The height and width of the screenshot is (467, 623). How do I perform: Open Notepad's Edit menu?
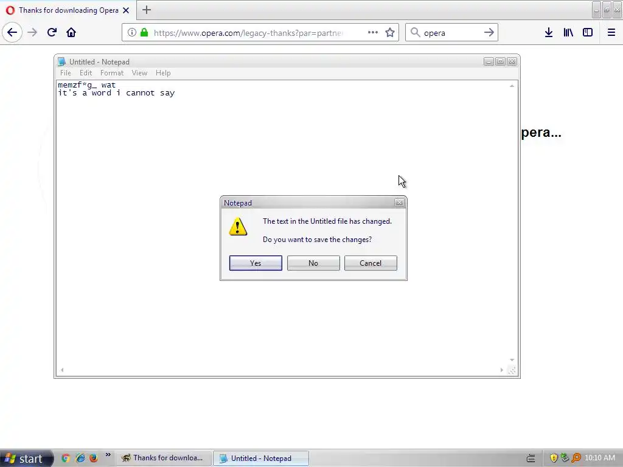coord(85,73)
